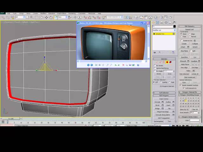Toggle Preserve UVs checkbox
This screenshot has height=152, width=203.
click(182, 41)
